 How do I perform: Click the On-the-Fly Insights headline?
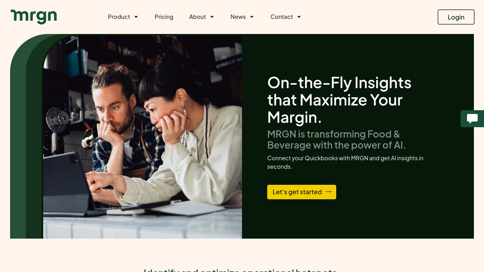[339, 100]
